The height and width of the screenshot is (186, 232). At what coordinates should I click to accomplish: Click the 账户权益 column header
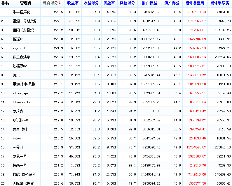[x=149, y=3]
